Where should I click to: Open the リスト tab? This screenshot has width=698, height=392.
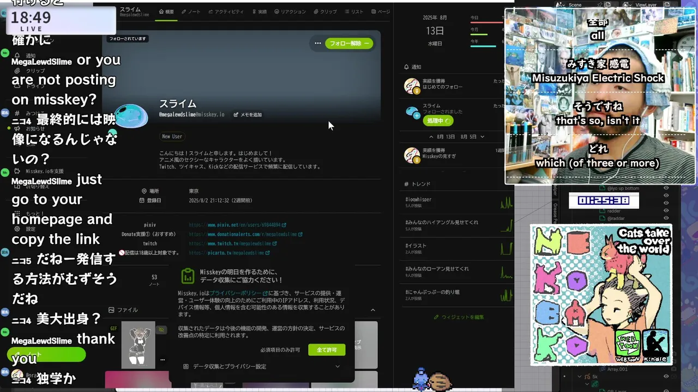tap(354, 11)
